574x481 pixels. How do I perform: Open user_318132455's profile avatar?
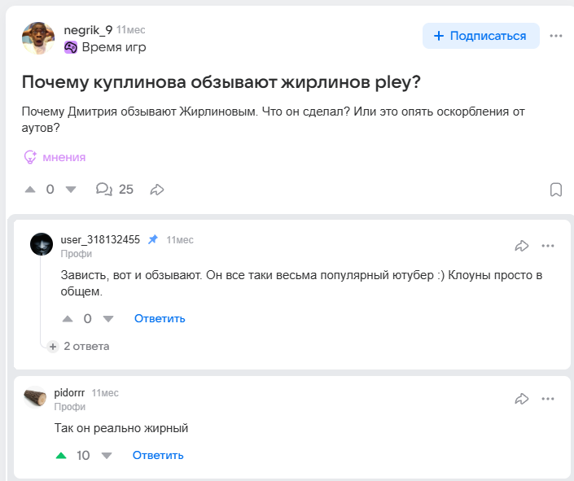(42, 244)
